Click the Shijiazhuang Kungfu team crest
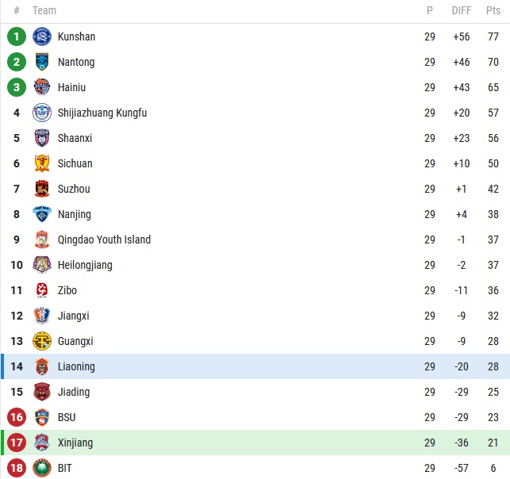 click(x=42, y=113)
